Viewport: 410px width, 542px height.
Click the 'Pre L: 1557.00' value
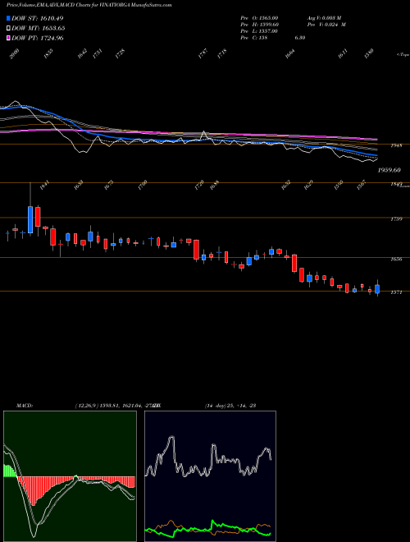pos(259,31)
